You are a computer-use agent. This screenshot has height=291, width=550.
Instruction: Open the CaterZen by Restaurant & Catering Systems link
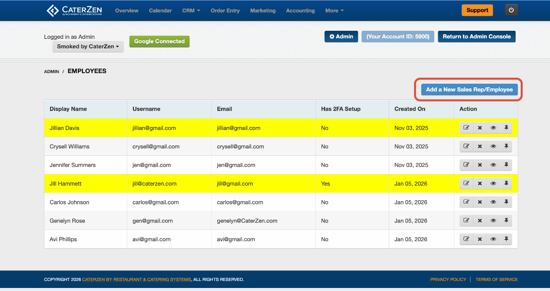pyautogui.click(x=136, y=279)
